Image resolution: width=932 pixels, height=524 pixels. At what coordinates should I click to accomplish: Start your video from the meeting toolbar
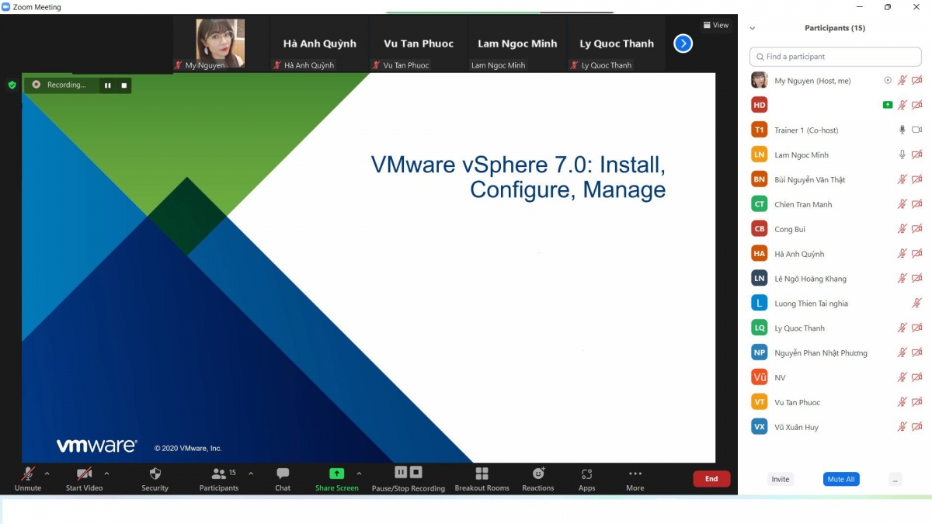(x=84, y=478)
